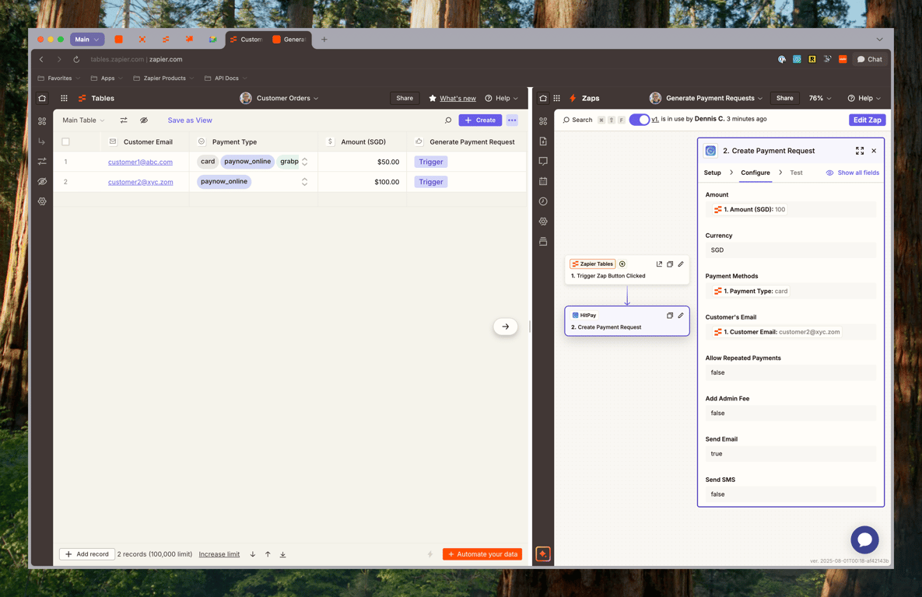922x597 pixels.
Task: Click the Customer's Email input field
Action: (x=791, y=332)
